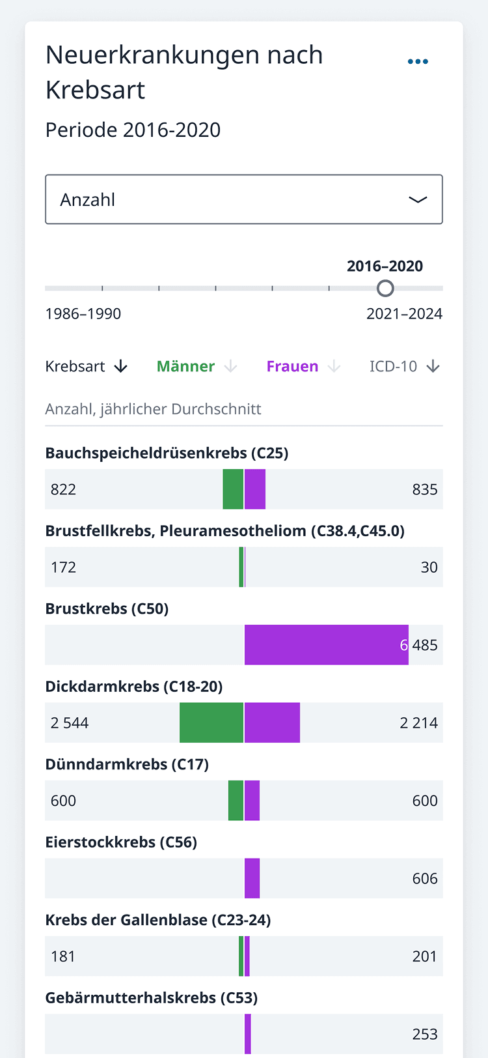Sort the table by Krebsart label
This screenshot has width=488, height=1058.
tap(75, 367)
